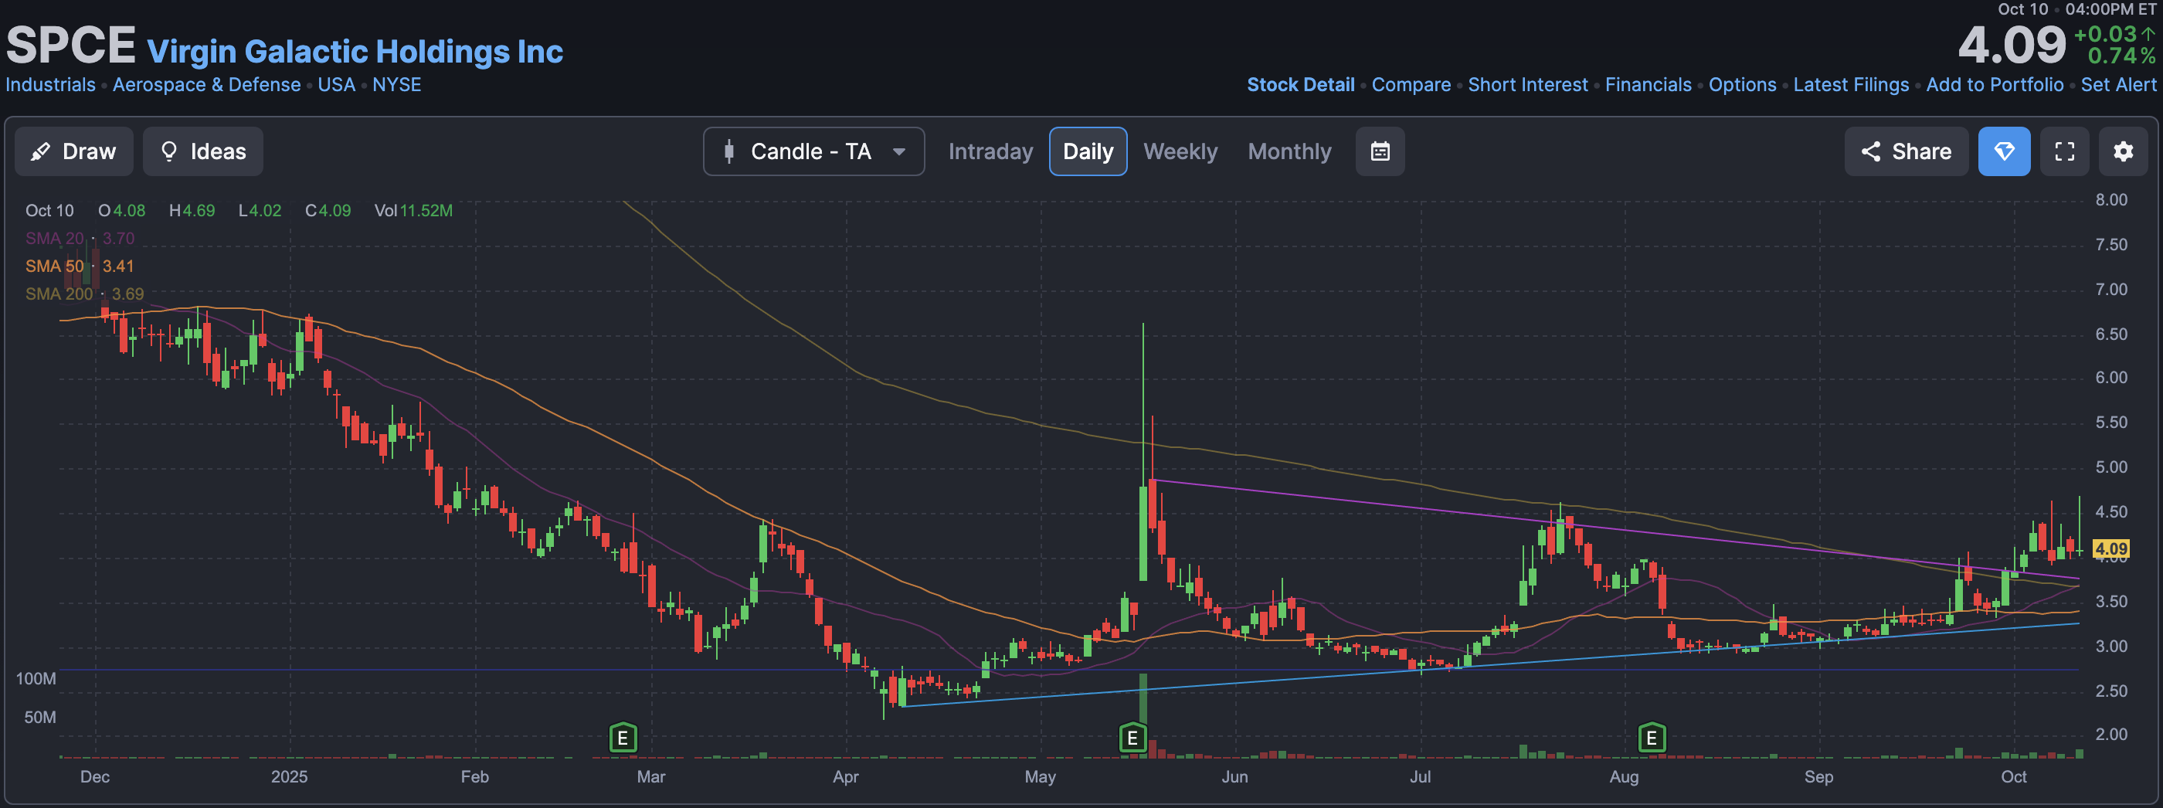Image resolution: width=2163 pixels, height=808 pixels.
Task: Click the lightbulb icon on the Ideas button
Action: [x=168, y=151]
